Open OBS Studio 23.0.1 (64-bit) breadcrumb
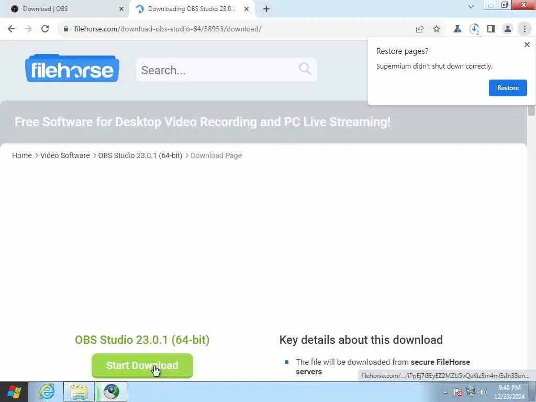Screen dimensions: 536x402 pyautogui.click(x=140, y=155)
